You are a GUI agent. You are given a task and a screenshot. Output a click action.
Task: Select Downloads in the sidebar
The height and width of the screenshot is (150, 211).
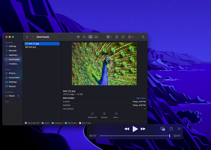[x=13, y=59]
